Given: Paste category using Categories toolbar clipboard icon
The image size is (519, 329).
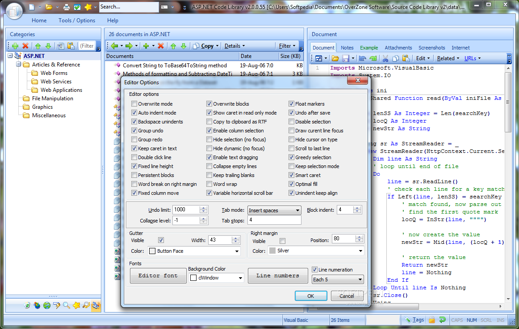Looking at the screenshot, I should pyautogui.click(x=71, y=46).
